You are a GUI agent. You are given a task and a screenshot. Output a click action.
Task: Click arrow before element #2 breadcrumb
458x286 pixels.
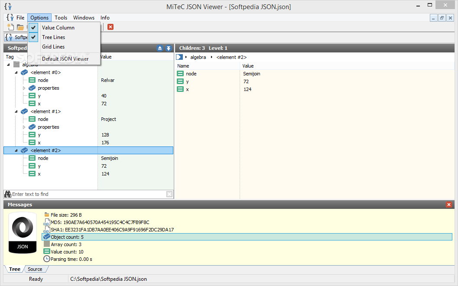pos(211,57)
